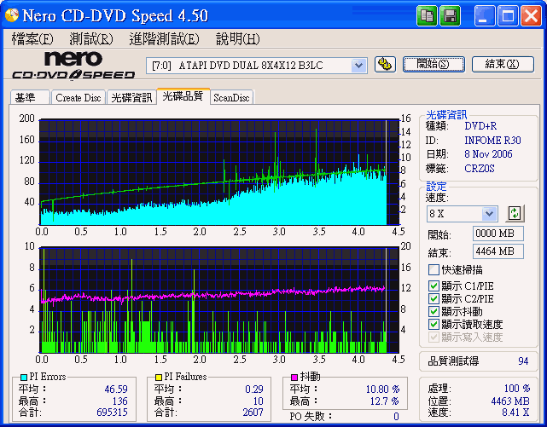Click the PO 失敗 value 0
This screenshot has width=547, height=427.
pos(396,417)
